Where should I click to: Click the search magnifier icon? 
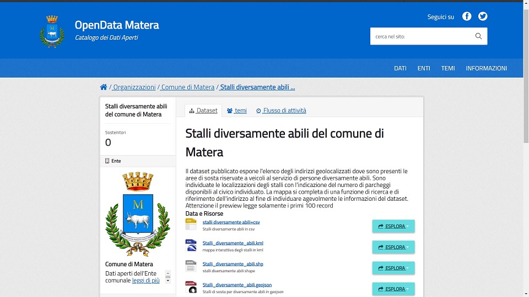(478, 36)
